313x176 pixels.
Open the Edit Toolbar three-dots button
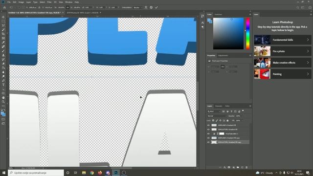point(3,106)
